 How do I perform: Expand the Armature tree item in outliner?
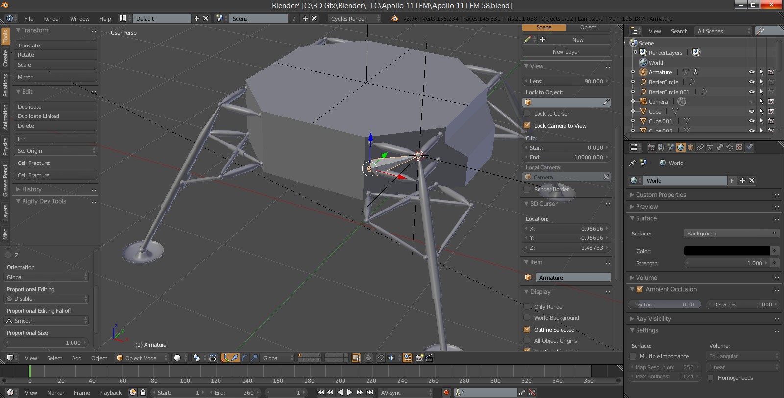(633, 72)
